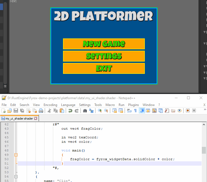Click the Exit button in game menu
The width and height of the screenshot is (207, 182).
click(104, 68)
